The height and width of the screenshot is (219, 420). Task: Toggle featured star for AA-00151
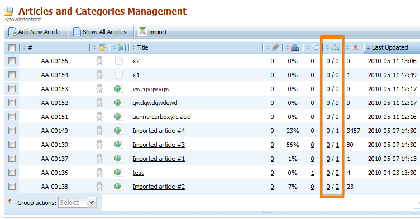tap(99, 116)
